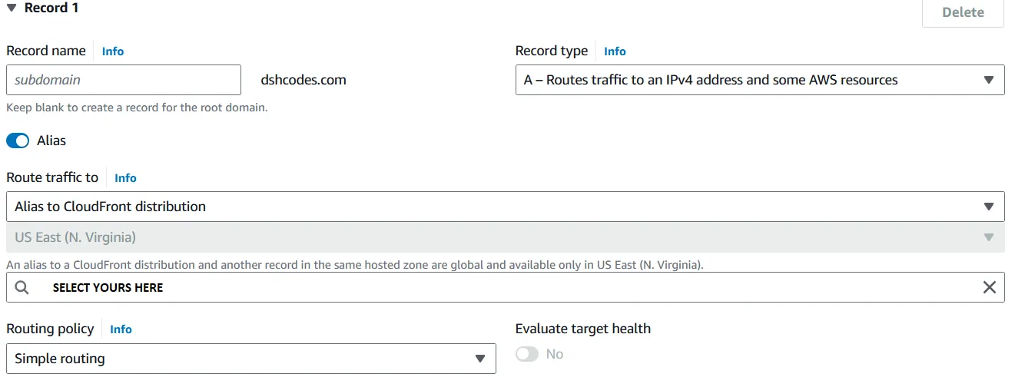Click the SELECT YOURS HERE search field
Viewport: 1015px width, 387px height.
(x=505, y=287)
